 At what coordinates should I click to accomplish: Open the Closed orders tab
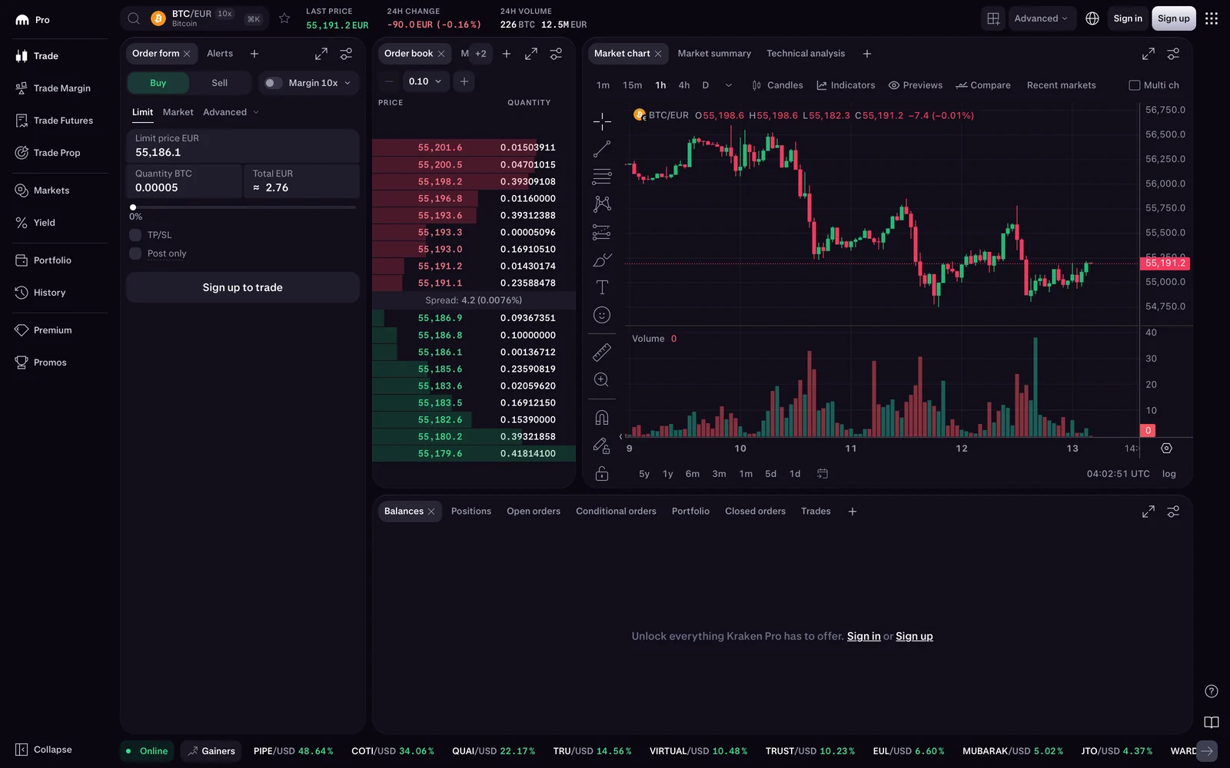pyautogui.click(x=755, y=511)
